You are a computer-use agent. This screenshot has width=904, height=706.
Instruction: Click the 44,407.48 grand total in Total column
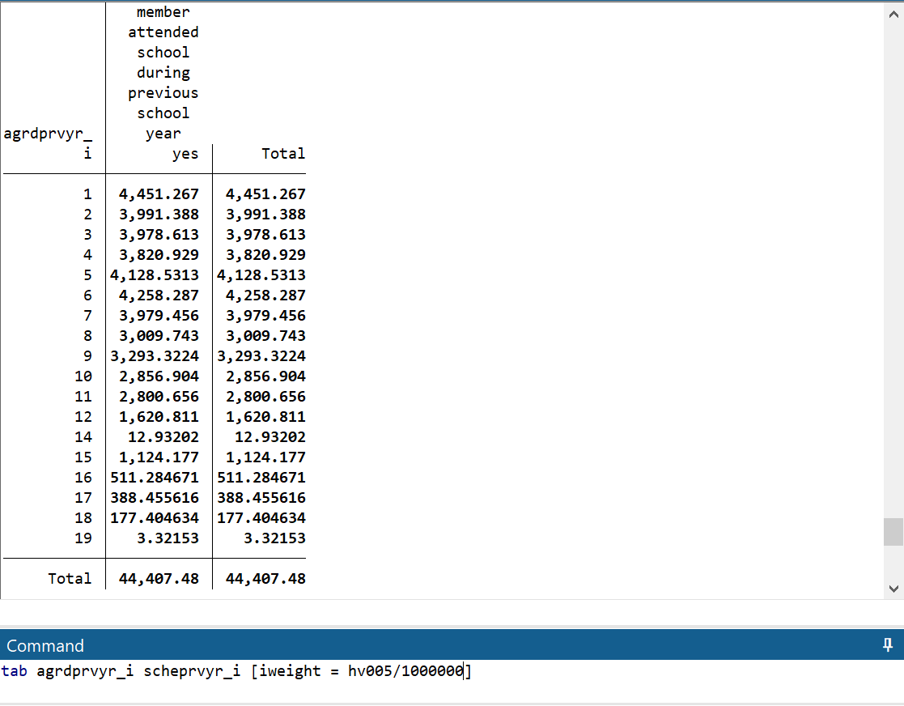[265, 579]
